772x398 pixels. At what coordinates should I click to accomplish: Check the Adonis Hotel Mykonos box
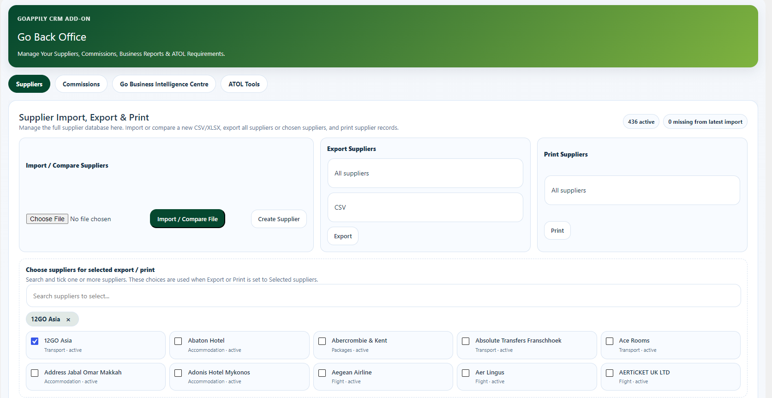pos(178,373)
